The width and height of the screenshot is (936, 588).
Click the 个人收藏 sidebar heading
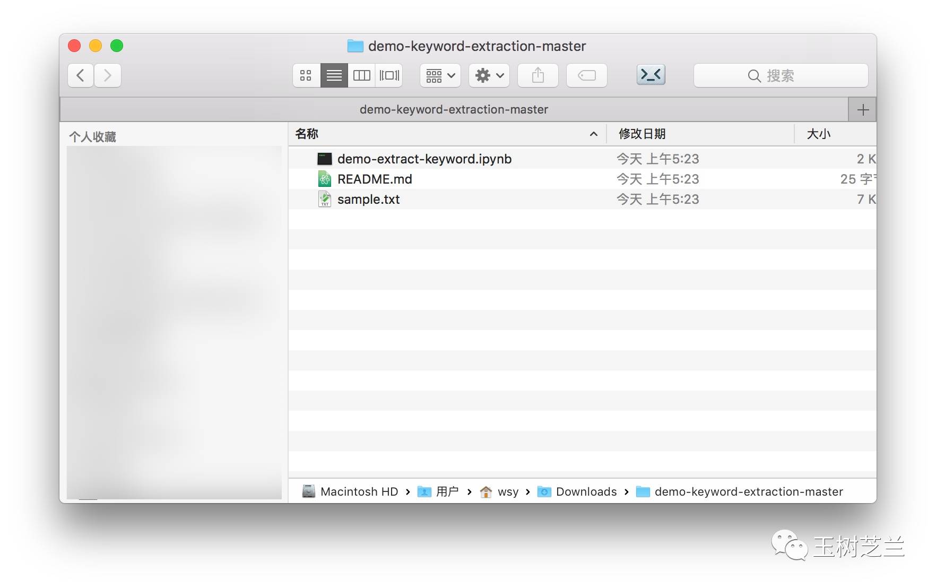coord(92,137)
